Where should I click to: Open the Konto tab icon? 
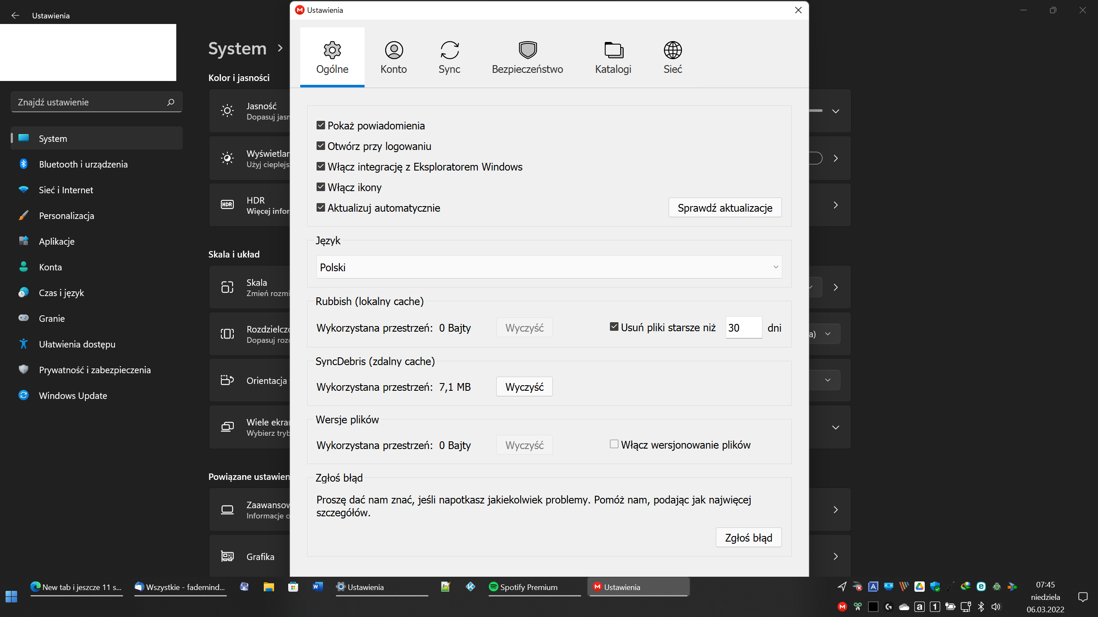point(393,51)
